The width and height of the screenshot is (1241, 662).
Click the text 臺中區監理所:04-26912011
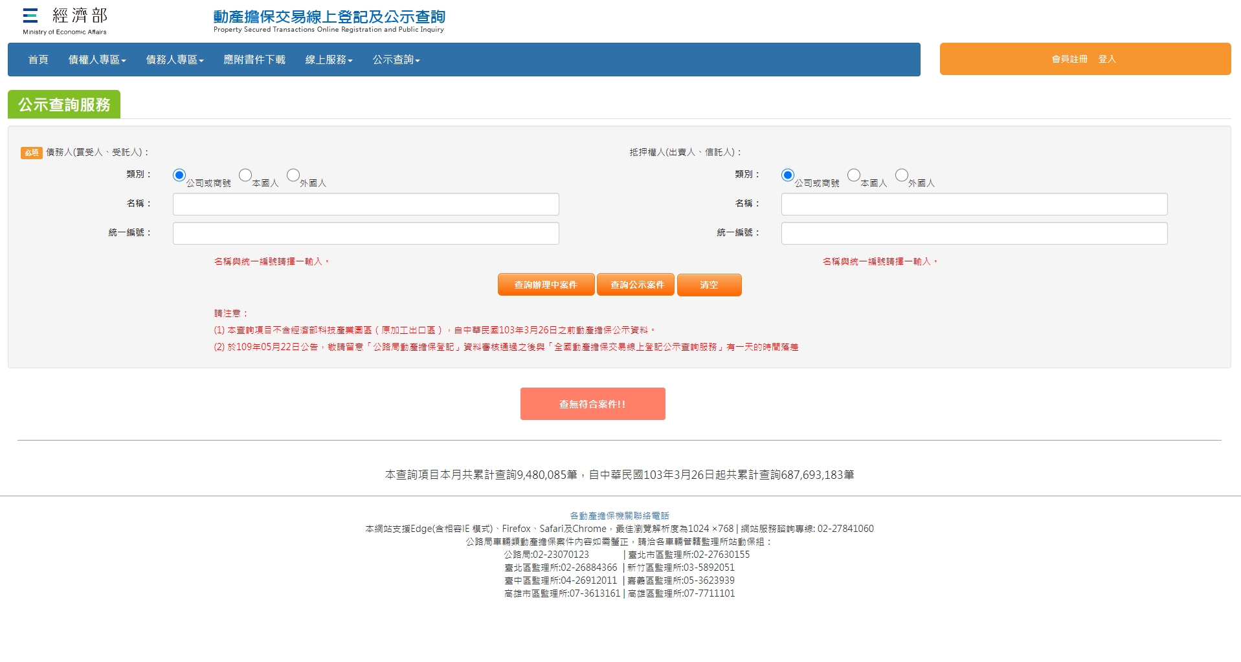pyautogui.click(x=561, y=580)
